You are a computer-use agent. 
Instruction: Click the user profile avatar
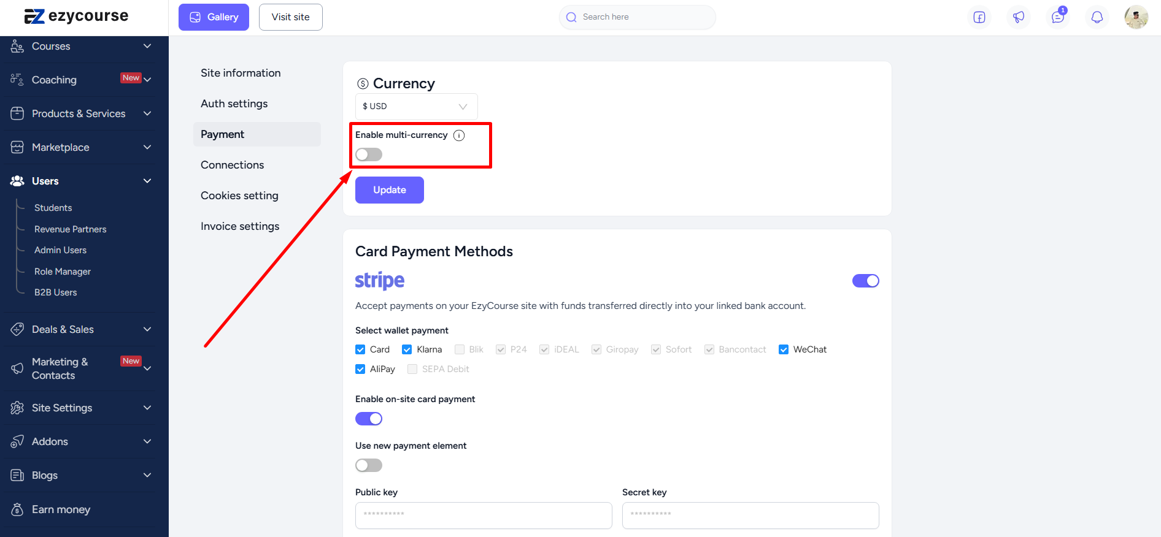(1136, 17)
